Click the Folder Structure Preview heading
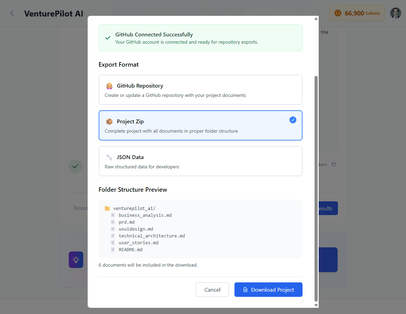 click(133, 190)
